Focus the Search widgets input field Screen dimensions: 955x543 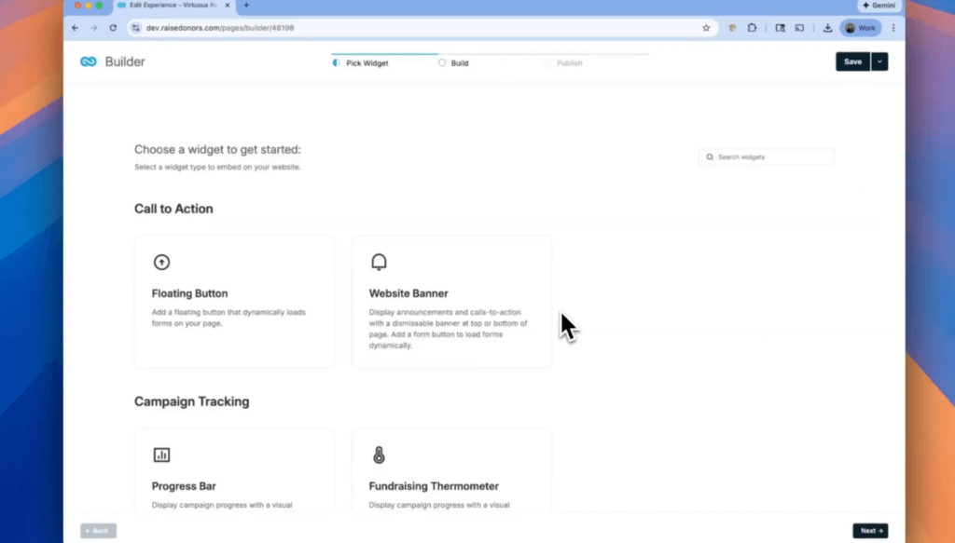pos(767,156)
